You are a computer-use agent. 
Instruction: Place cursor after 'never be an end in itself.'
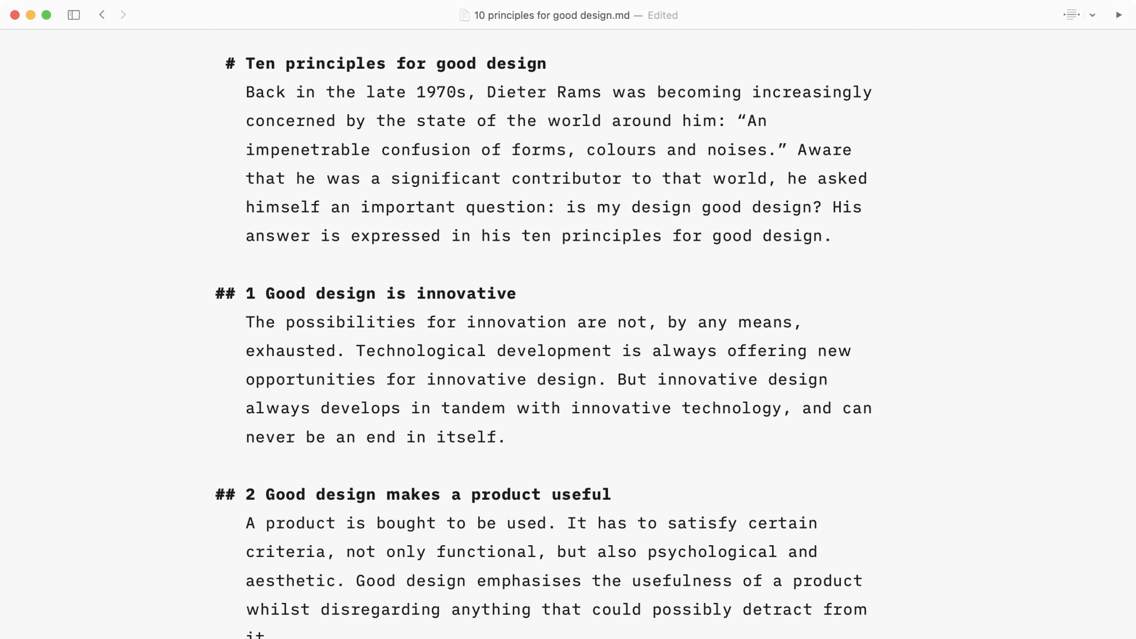point(507,437)
